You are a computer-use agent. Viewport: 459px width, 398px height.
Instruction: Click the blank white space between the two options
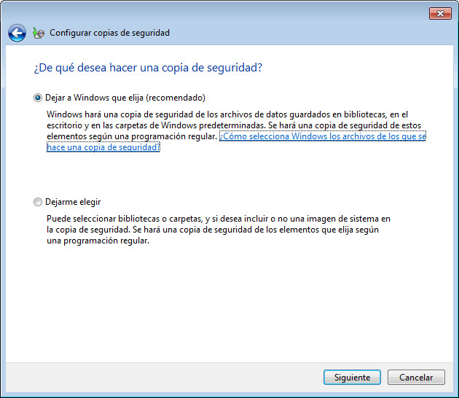coord(219,175)
